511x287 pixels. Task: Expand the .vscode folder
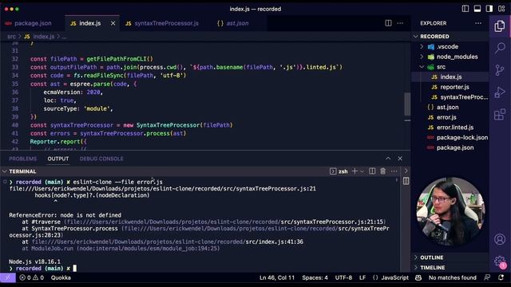tap(450, 46)
